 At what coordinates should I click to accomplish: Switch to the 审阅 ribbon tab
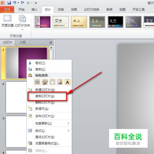109,10
